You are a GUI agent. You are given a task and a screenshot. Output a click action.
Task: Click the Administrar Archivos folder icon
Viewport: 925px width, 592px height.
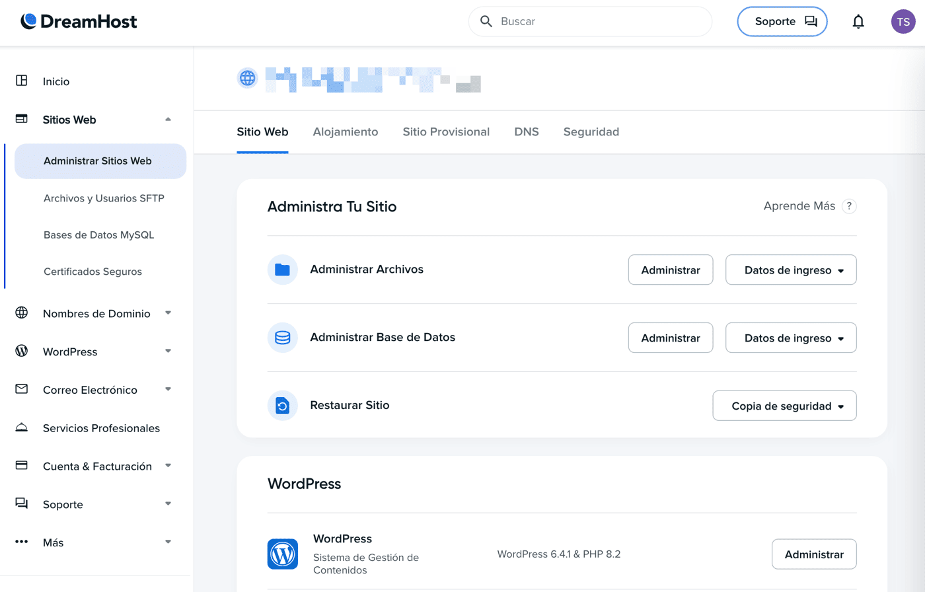click(283, 270)
